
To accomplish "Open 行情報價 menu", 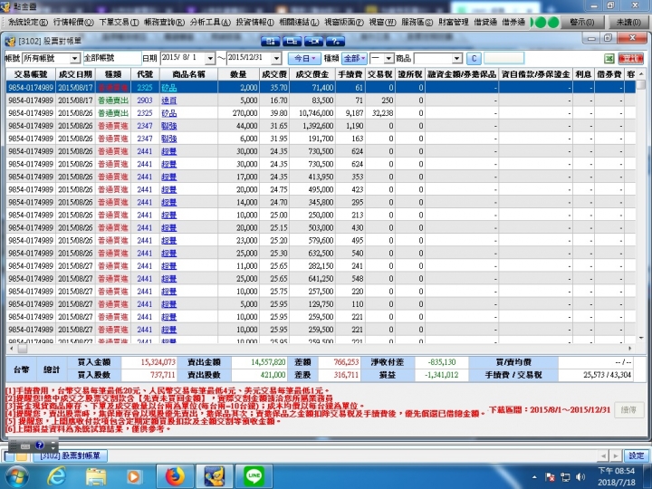I will click(x=73, y=22).
